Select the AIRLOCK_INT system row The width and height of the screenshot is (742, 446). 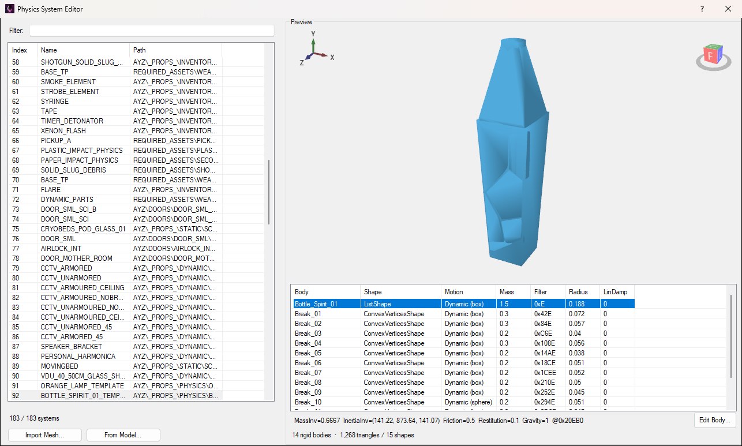115,248
